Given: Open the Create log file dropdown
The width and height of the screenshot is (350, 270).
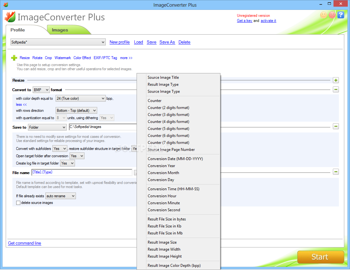Looking at the screenshot, I should (x=67, y=163).
